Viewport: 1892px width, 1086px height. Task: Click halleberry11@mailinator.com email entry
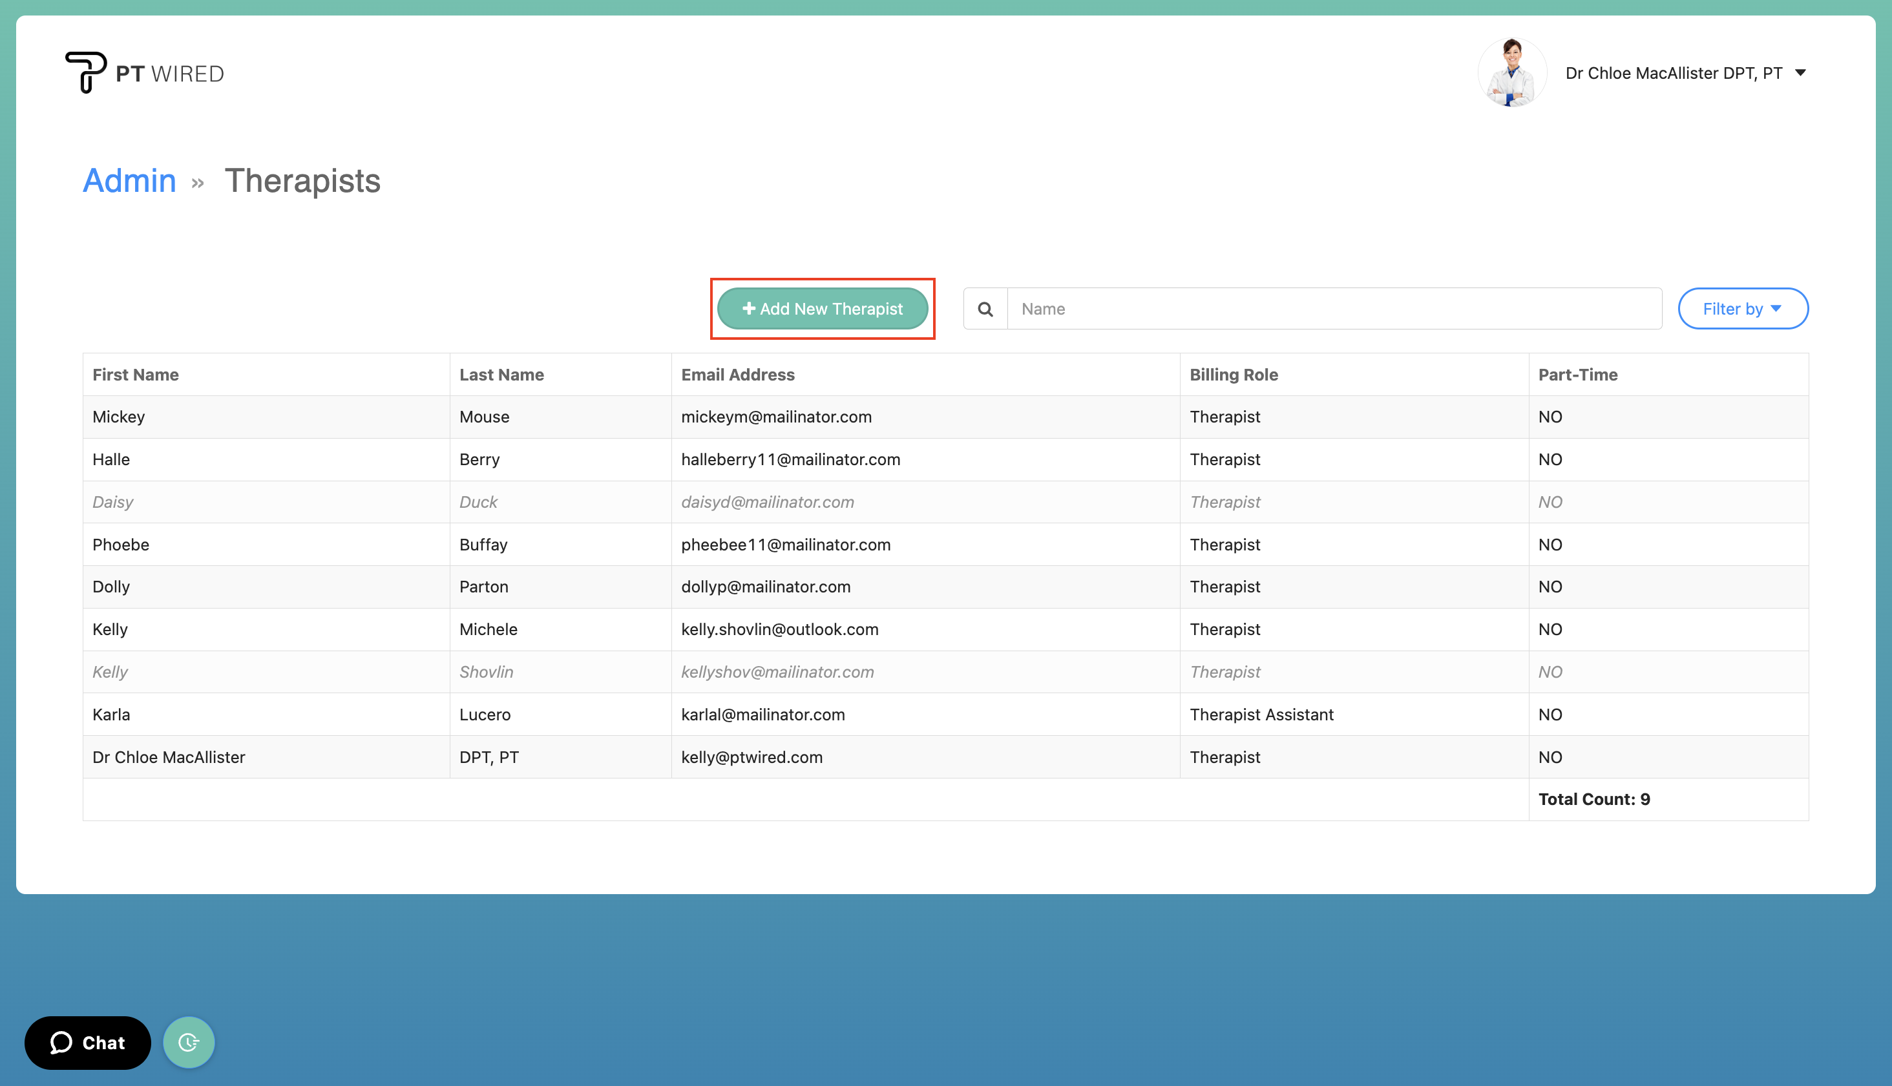point(790,459)
